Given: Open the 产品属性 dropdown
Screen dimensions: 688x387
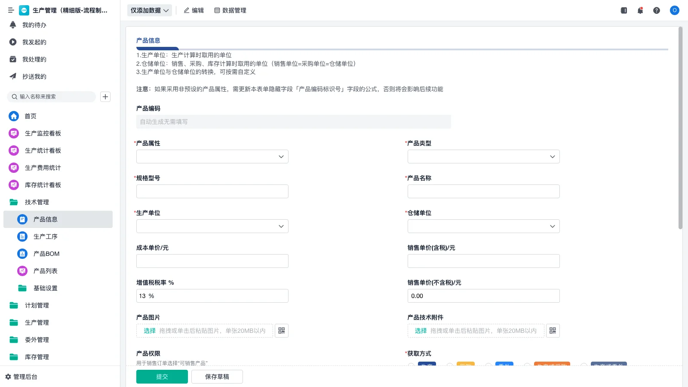Looking at the screenshot, I should coord(212,157).
